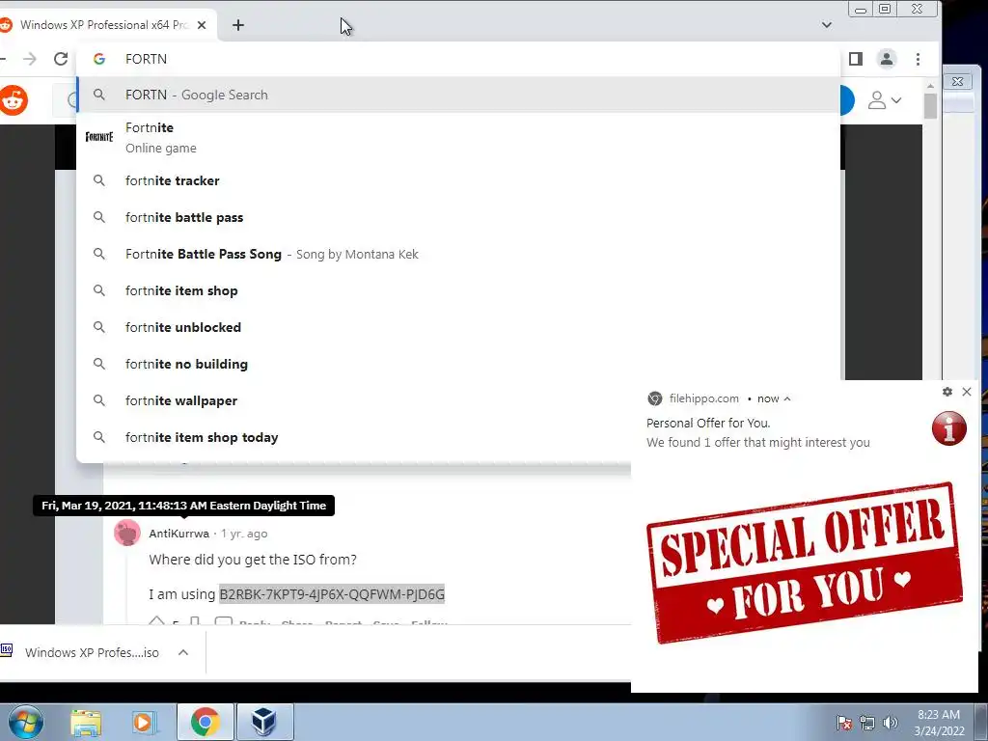This screenshot has width=988, height=741.
Task: Pick the fortnite tracker suggestion
Action: tap(458, 180)
